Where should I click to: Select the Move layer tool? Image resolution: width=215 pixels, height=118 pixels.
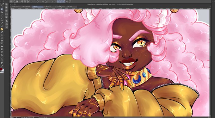tap(2, 15)
